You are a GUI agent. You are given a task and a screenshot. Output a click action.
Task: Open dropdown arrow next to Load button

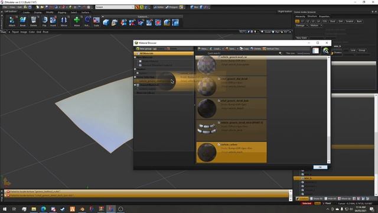(x=223, y=49)
